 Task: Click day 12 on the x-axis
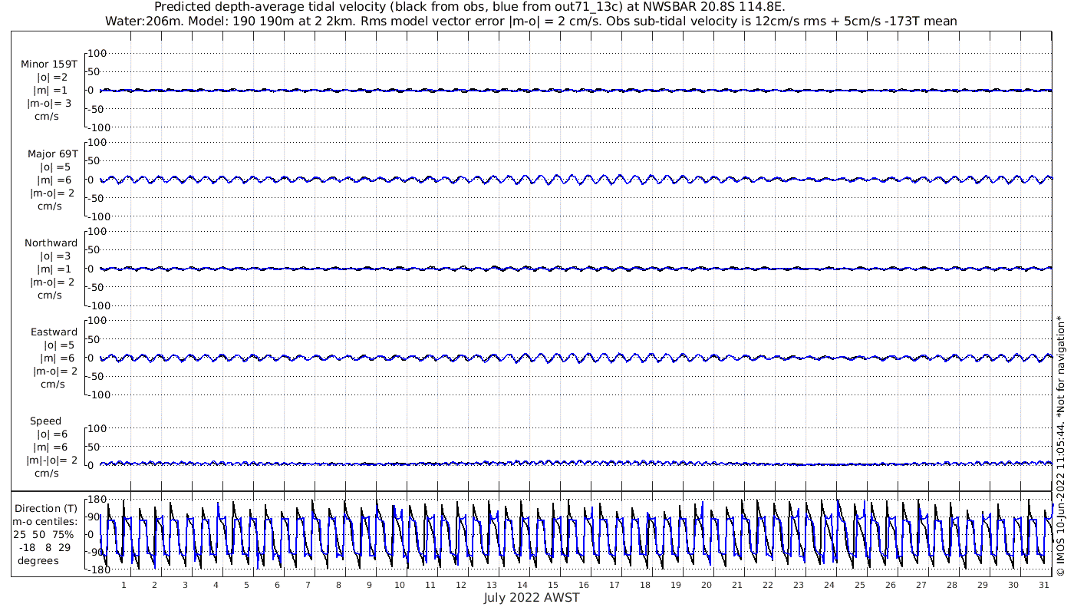(461, 585)
